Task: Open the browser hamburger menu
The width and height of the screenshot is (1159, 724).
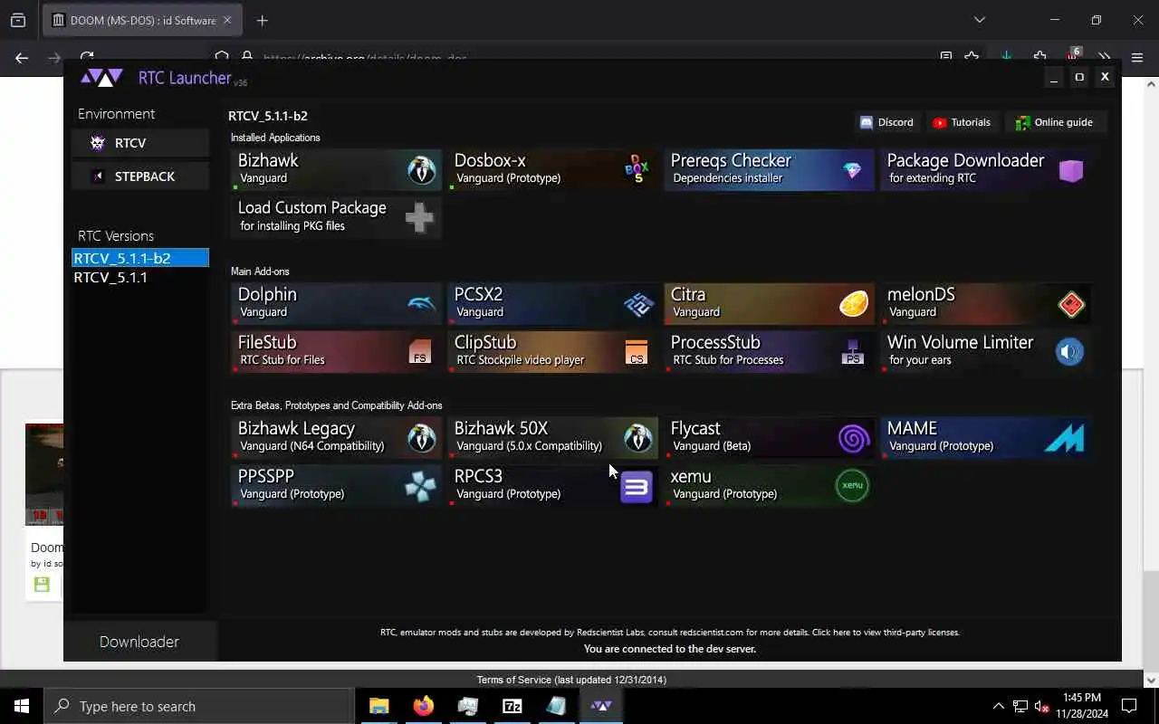Action: tap(1137, 57)
